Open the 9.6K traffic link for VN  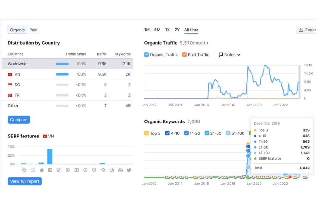[x=102, y=74]
